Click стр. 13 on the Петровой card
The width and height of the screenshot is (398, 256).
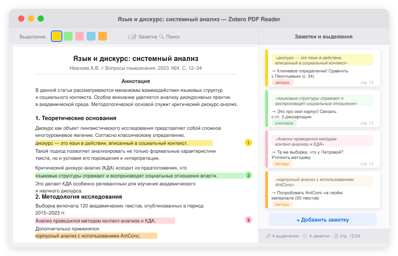(367, 163)
